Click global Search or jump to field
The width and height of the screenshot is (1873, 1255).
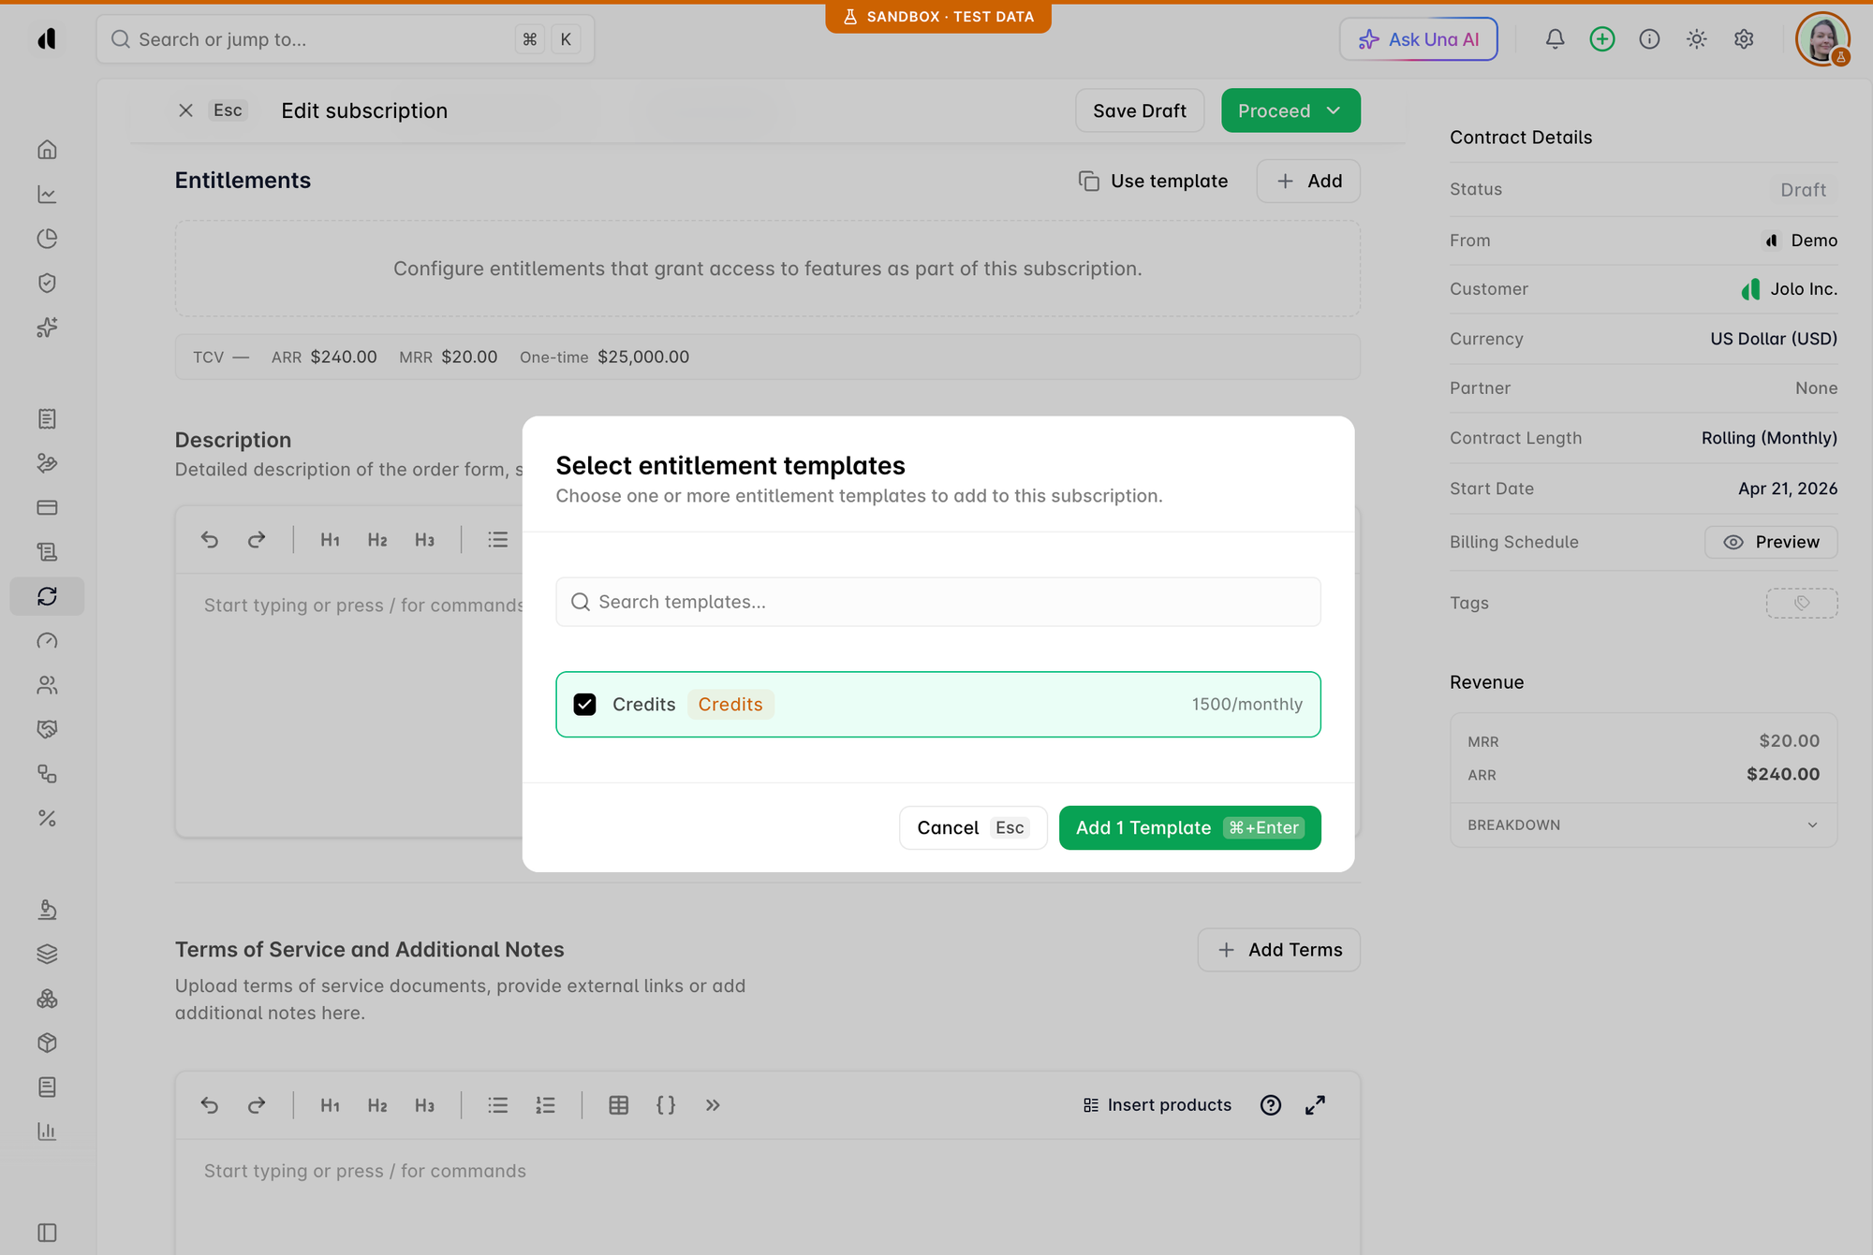[x=345, y=39]
